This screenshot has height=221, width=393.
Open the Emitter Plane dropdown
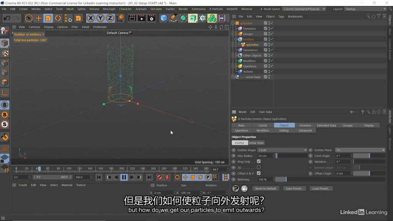[360, 150]
